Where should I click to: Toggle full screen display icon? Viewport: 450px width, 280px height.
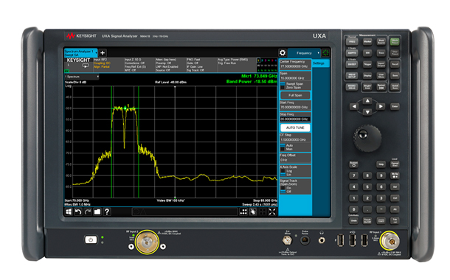pos(272,211)
